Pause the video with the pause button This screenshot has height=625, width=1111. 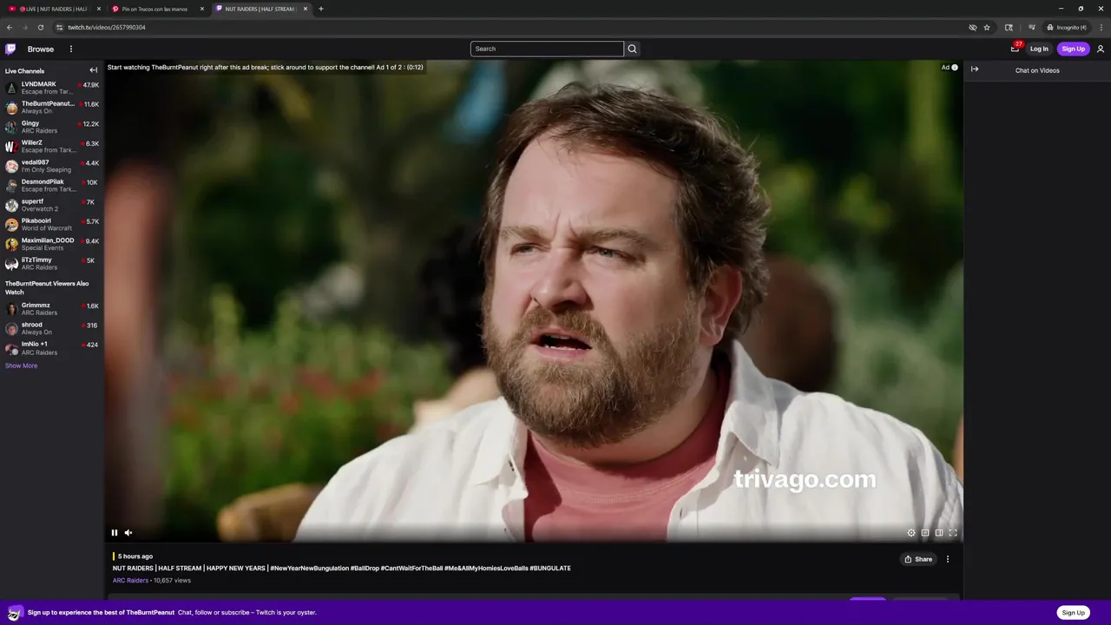(x=115, y=533)
